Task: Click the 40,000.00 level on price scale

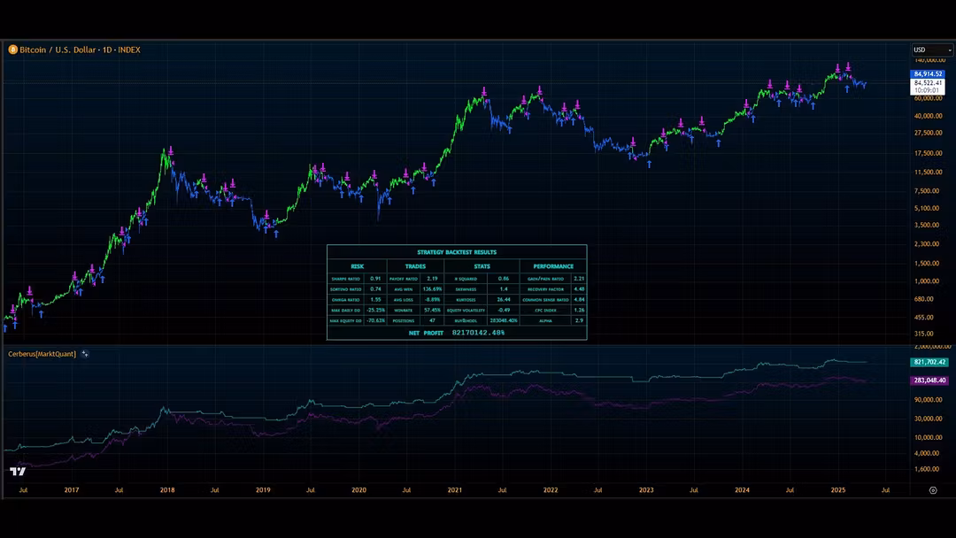Action: click(x=929, y=116)
